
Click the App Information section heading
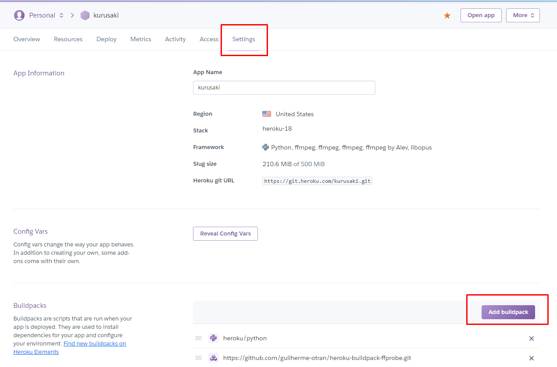point(39,73)
